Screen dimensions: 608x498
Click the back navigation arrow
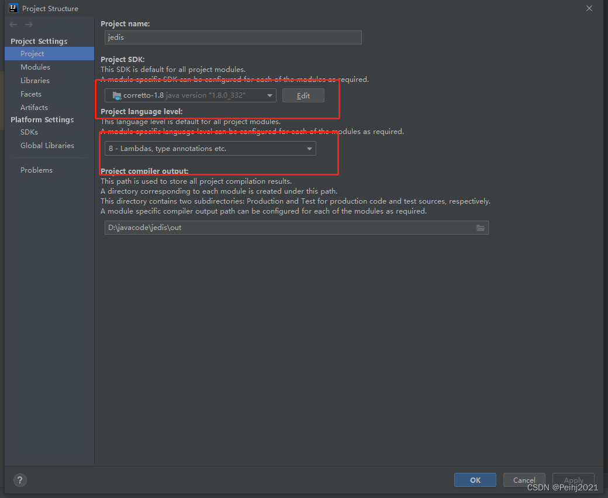click(x=13, y=25)
